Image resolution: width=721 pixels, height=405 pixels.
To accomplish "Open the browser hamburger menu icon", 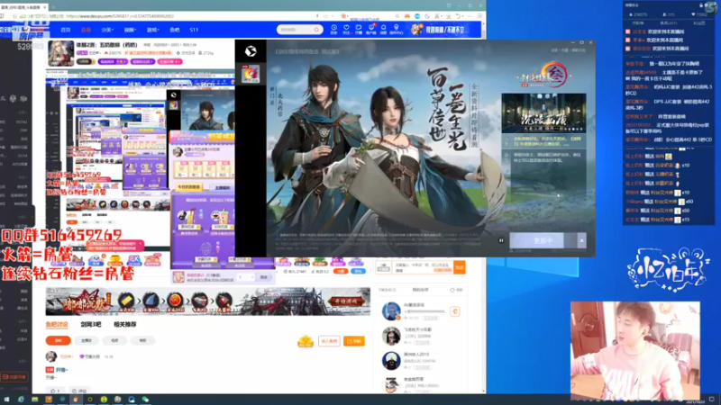I will coord(479,16).
